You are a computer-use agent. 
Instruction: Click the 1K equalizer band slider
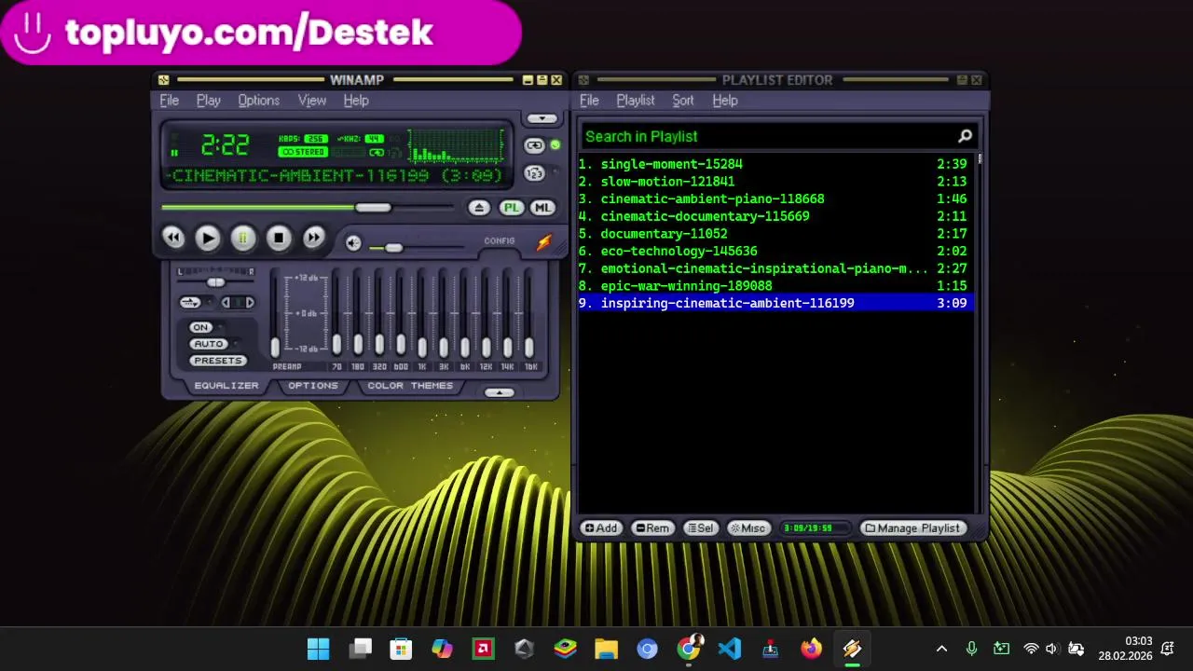(x=422, y=315)
